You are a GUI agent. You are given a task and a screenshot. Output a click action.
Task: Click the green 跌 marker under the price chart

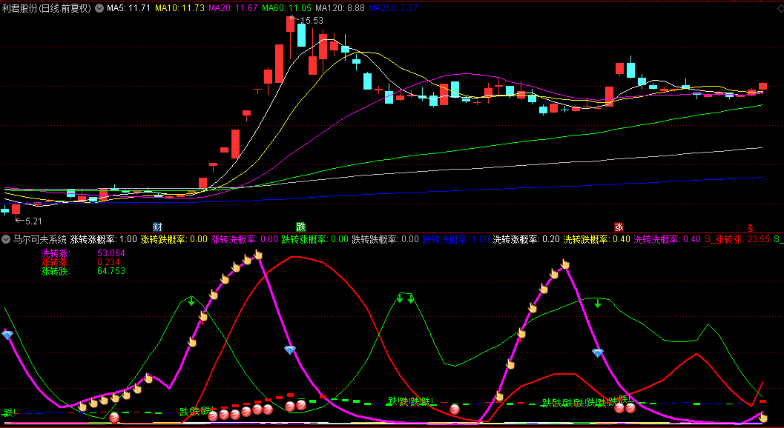coord(300,227)
